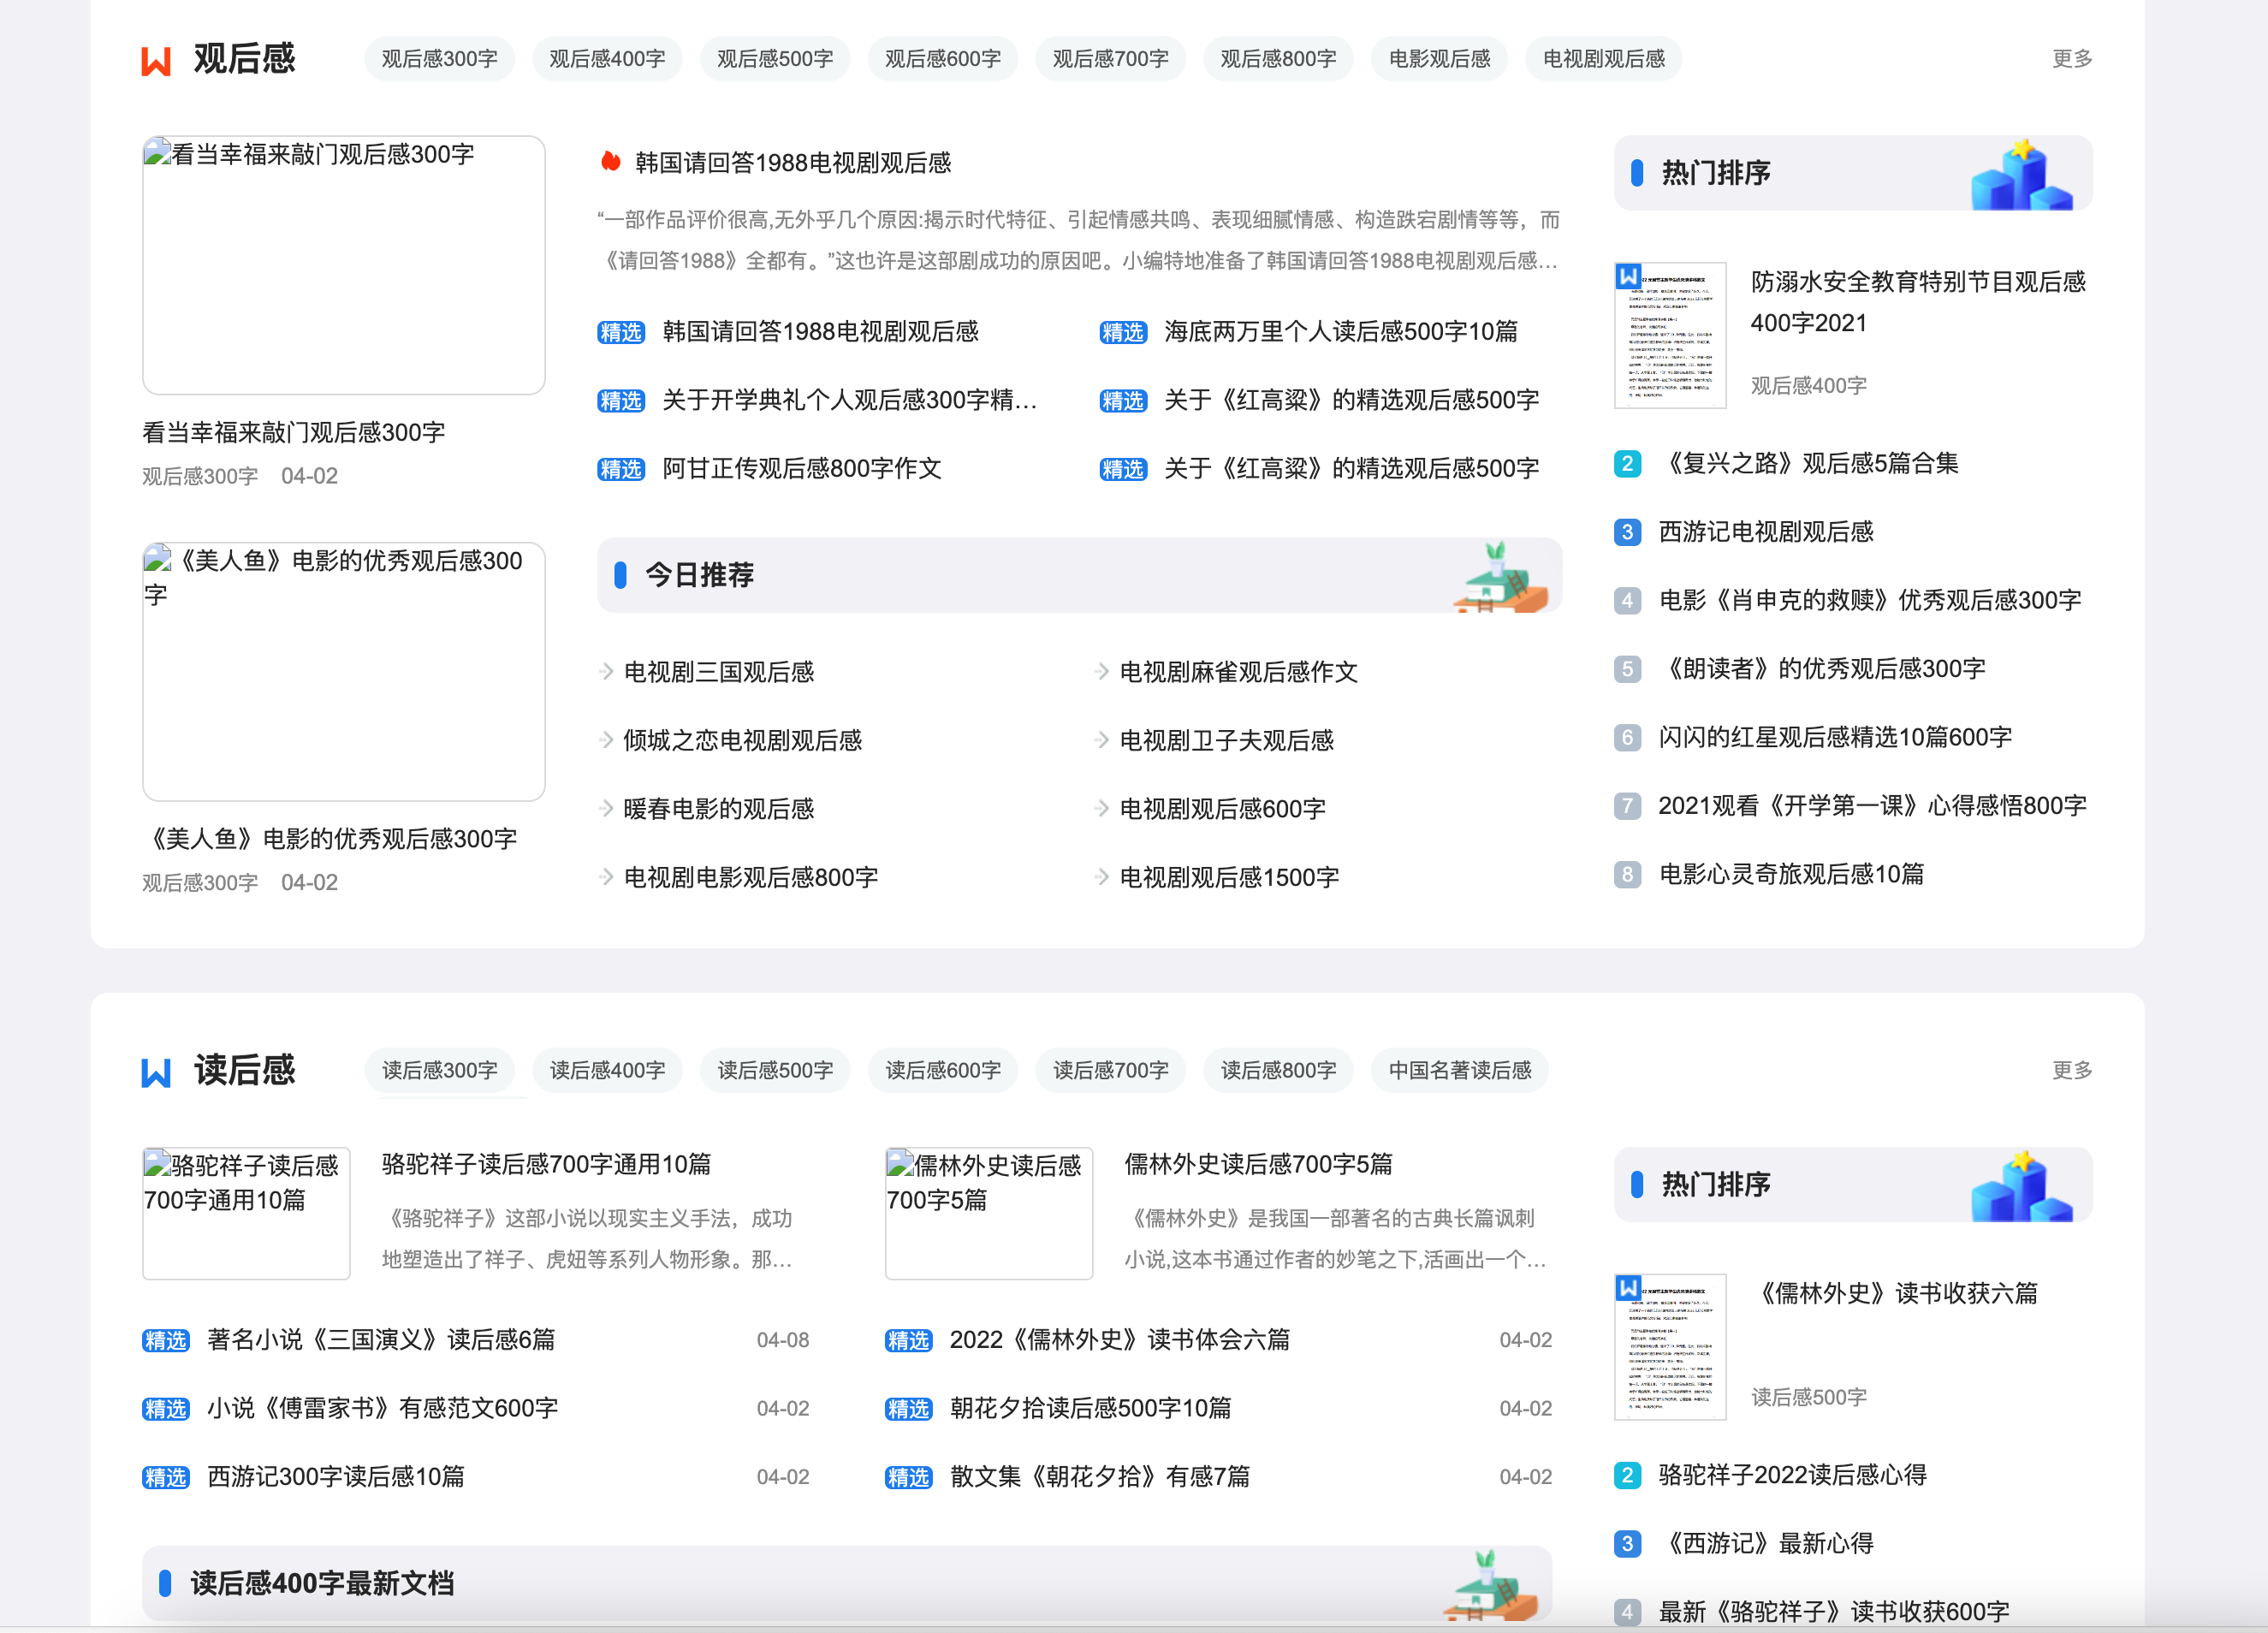Screen dimensions: 2268x1633
Task: Click the arrow icon before 暖春电影的观后感
Action: pyautogui.click(x=606, y=808)
